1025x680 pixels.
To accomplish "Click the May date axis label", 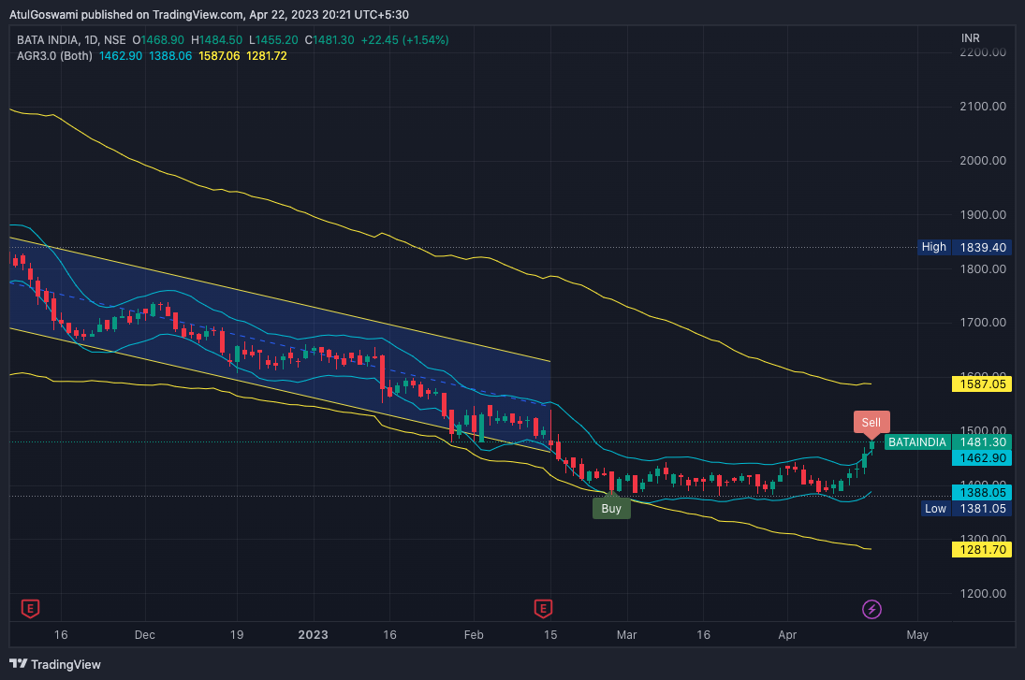I will tap(917, 635).
